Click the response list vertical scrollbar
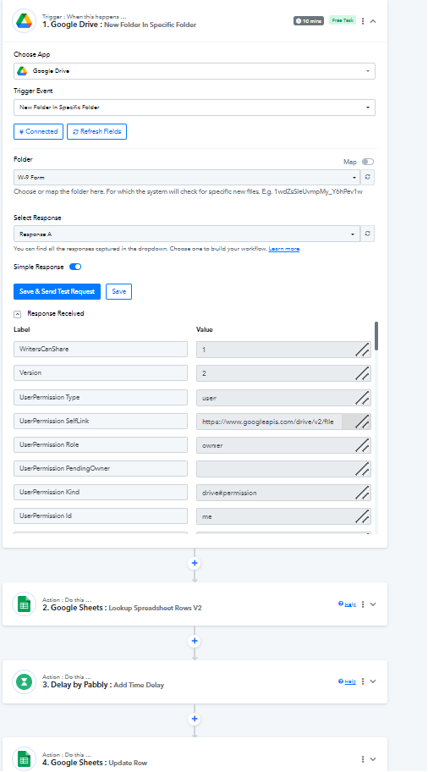The width and height of the screenshot is (428, 772). 376,336
